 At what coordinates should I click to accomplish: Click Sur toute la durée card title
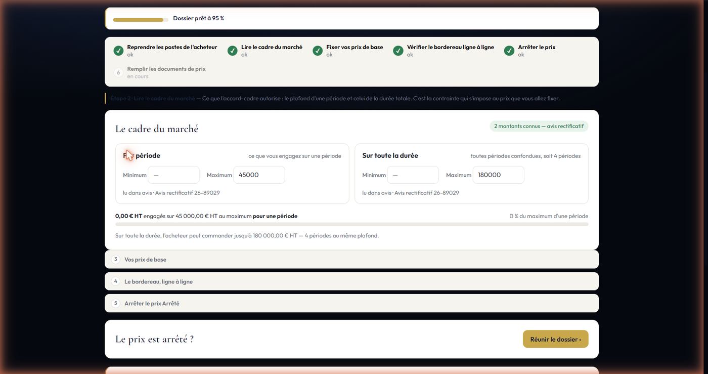[390, 155]
